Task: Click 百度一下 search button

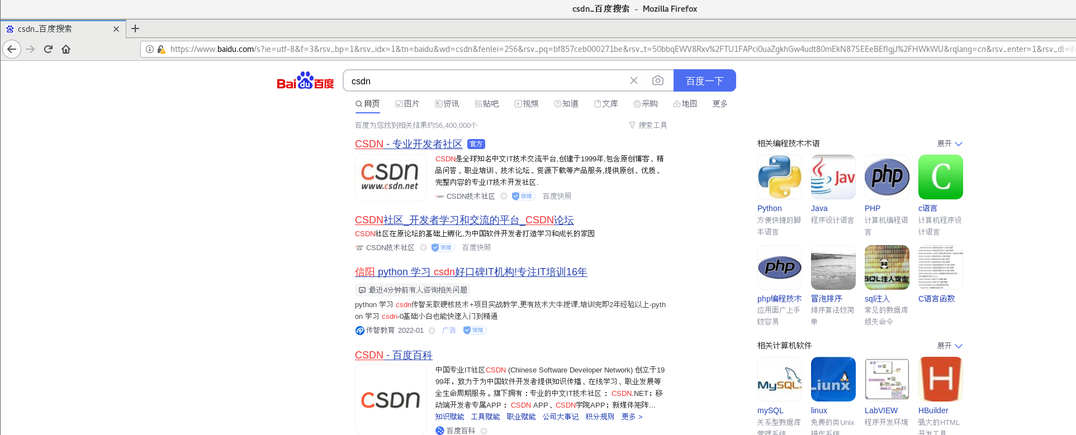Action: pos(704,80)
